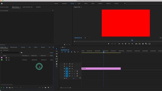Click the Export Frame camera icon

pyautogui.click(x=143, y=44)
